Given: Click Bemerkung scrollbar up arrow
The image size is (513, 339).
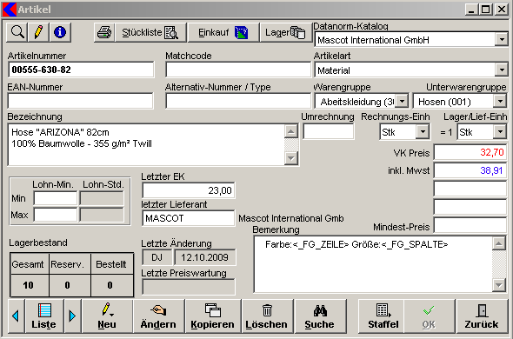Looking at the screenshot, I should pos(499,243).
